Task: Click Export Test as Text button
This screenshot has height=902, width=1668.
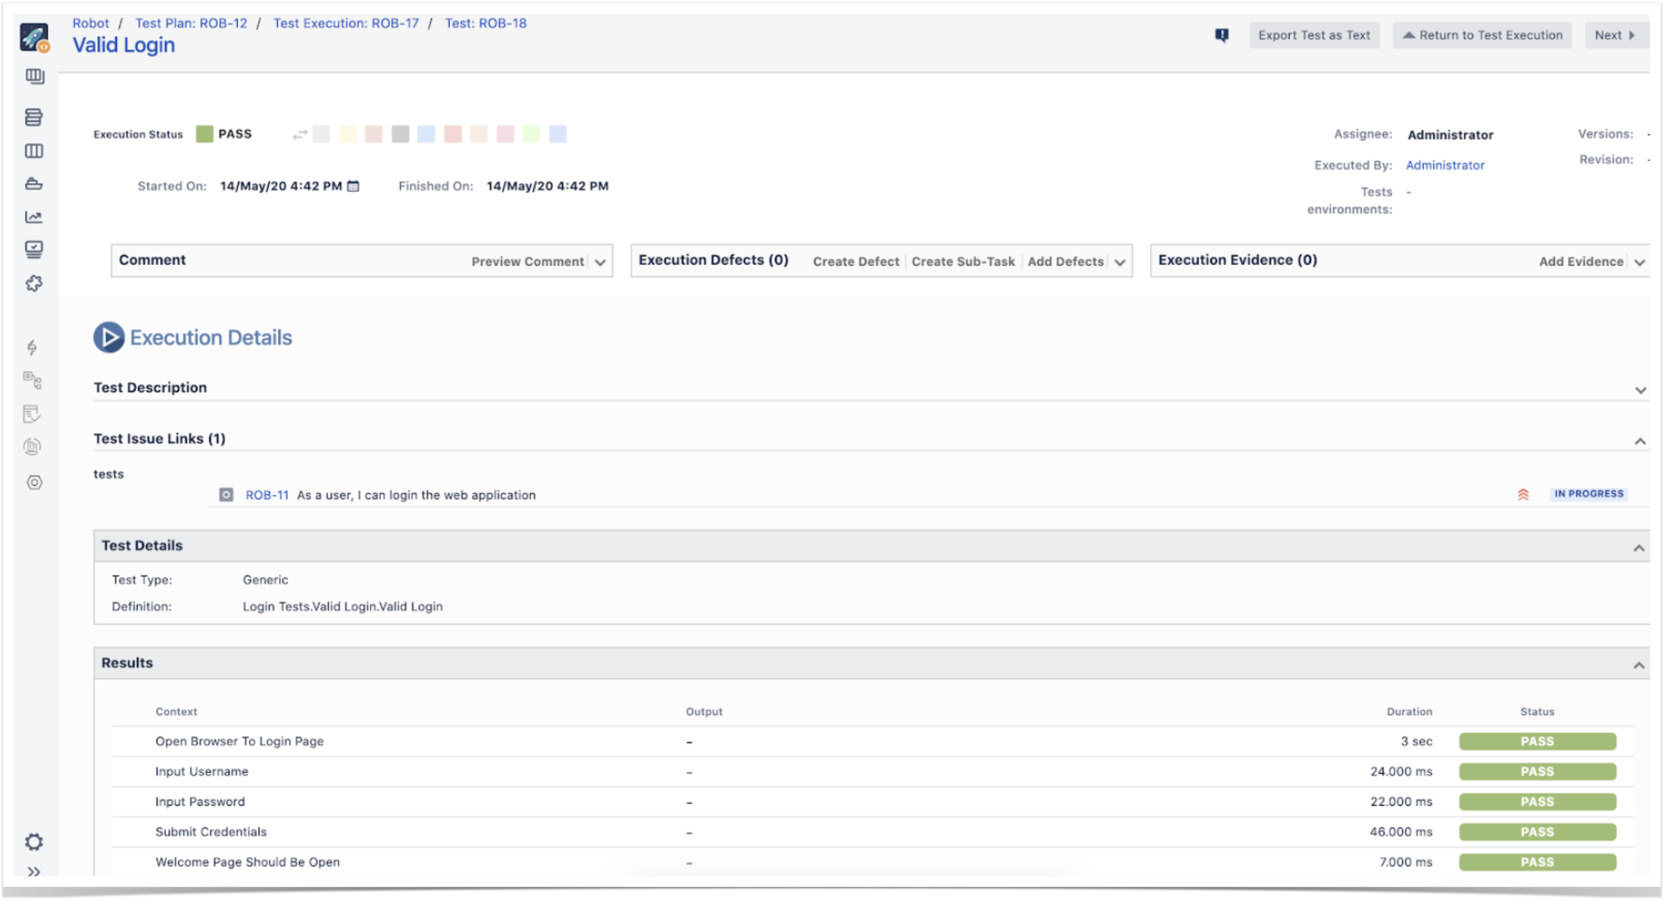Action: click(x=1314, y=36)
